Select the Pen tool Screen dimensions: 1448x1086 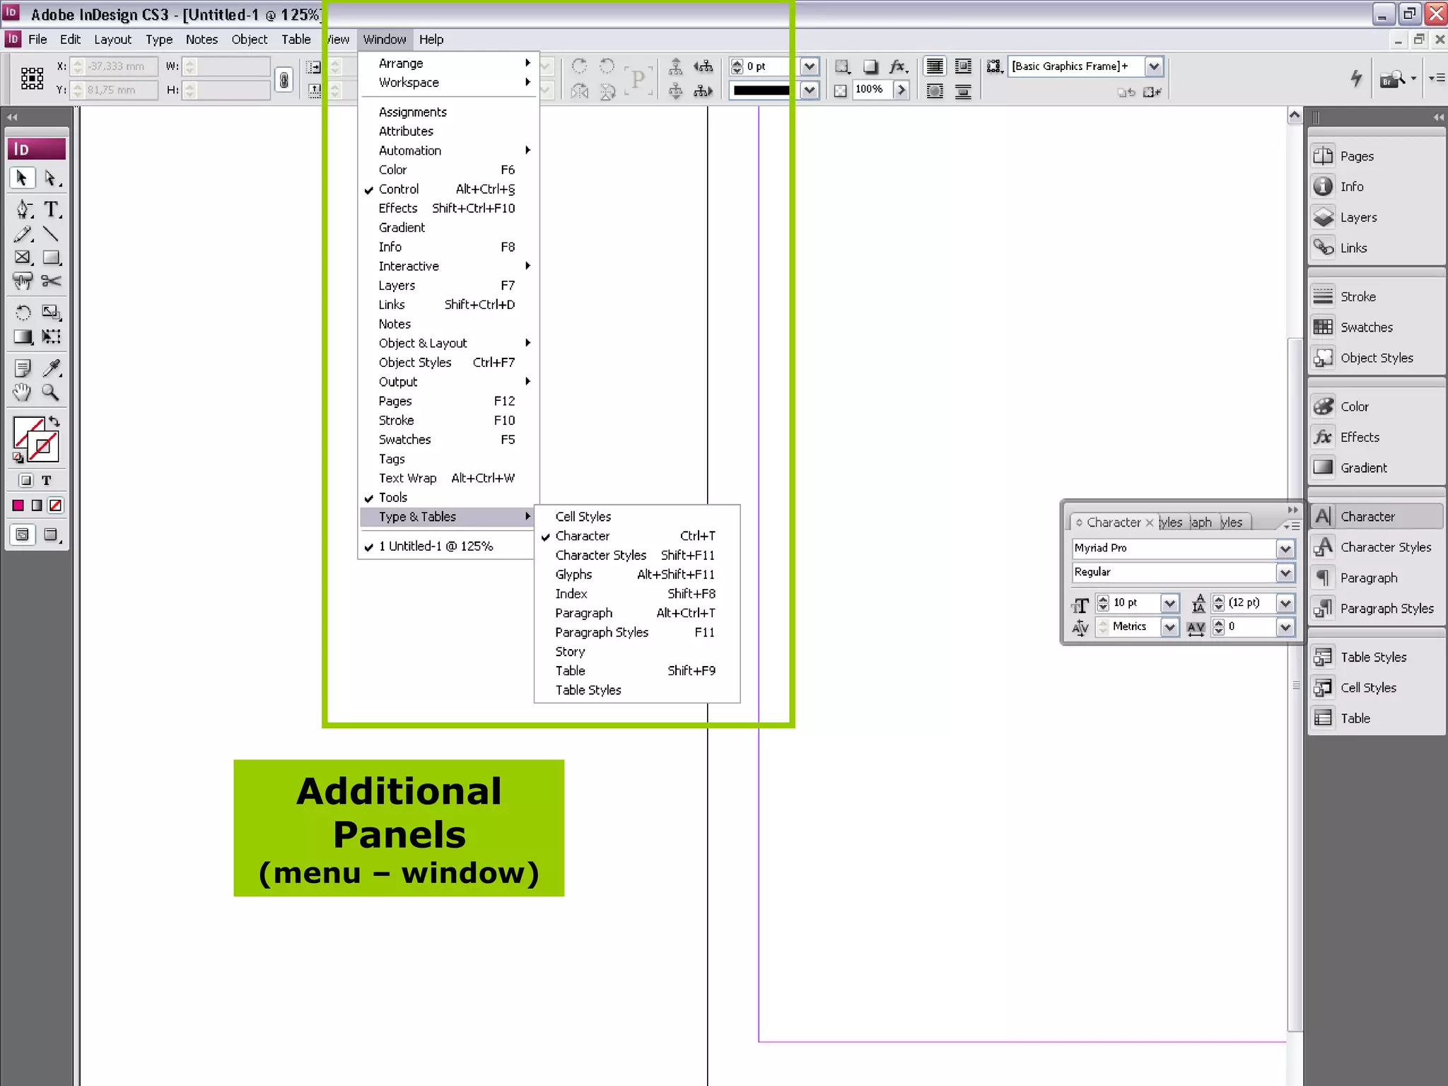(x=23, y=209)
